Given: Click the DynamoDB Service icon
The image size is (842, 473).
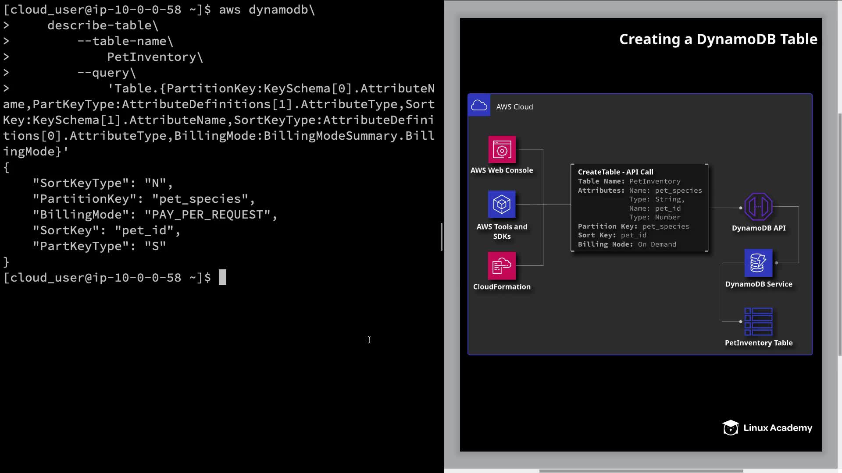Looking at the screenshot, I should click(758, 263).
